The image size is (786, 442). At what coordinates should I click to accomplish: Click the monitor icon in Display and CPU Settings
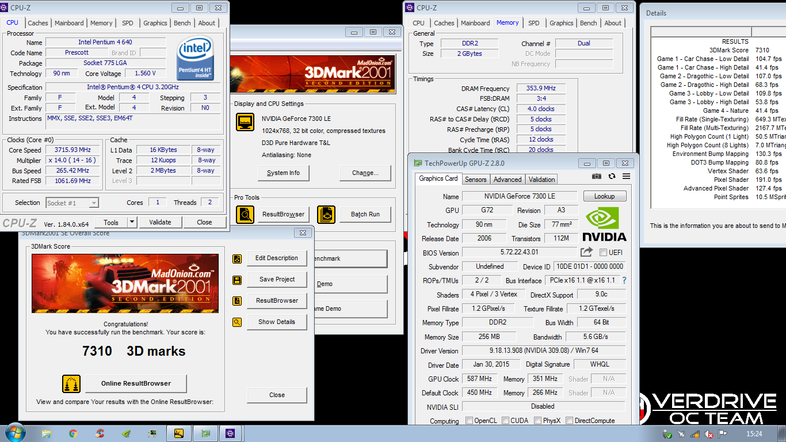coord(245,122)
